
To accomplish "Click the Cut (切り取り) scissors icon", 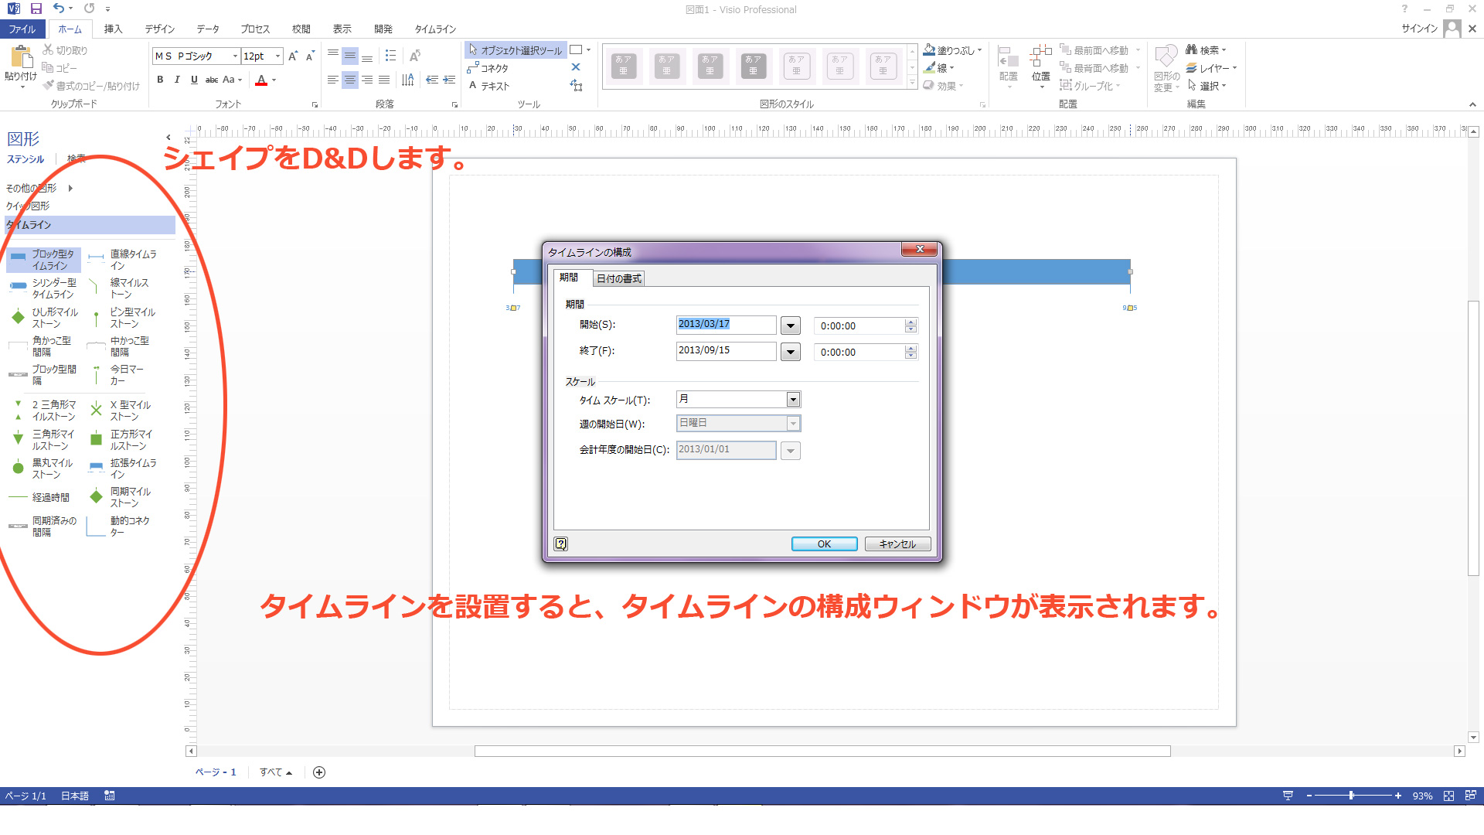I will coord(48,49).
